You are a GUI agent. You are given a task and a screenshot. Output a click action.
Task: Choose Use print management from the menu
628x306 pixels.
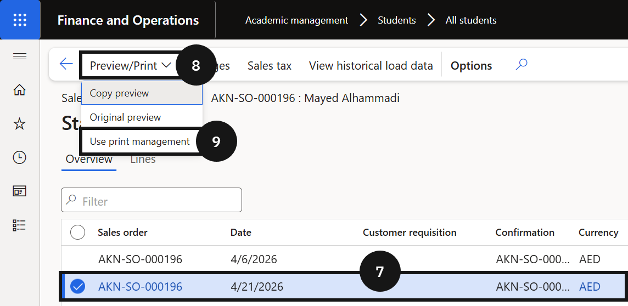tap(140, 141)
